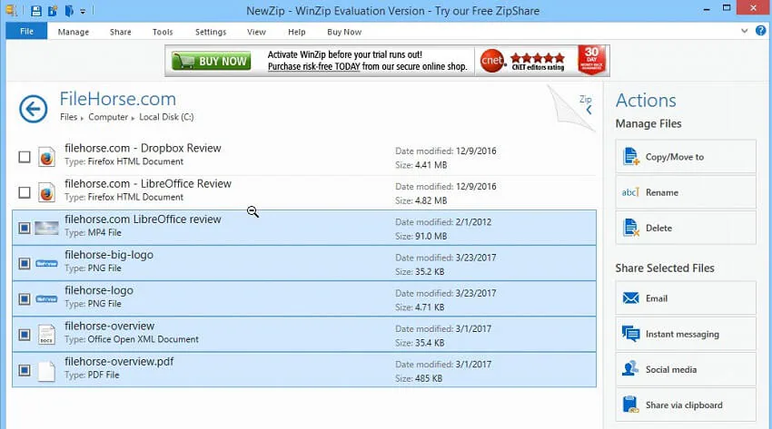The image size is (772, 429).
Task: Click the filehorse-big-logo file name
Action: click(x=109, y=255)
